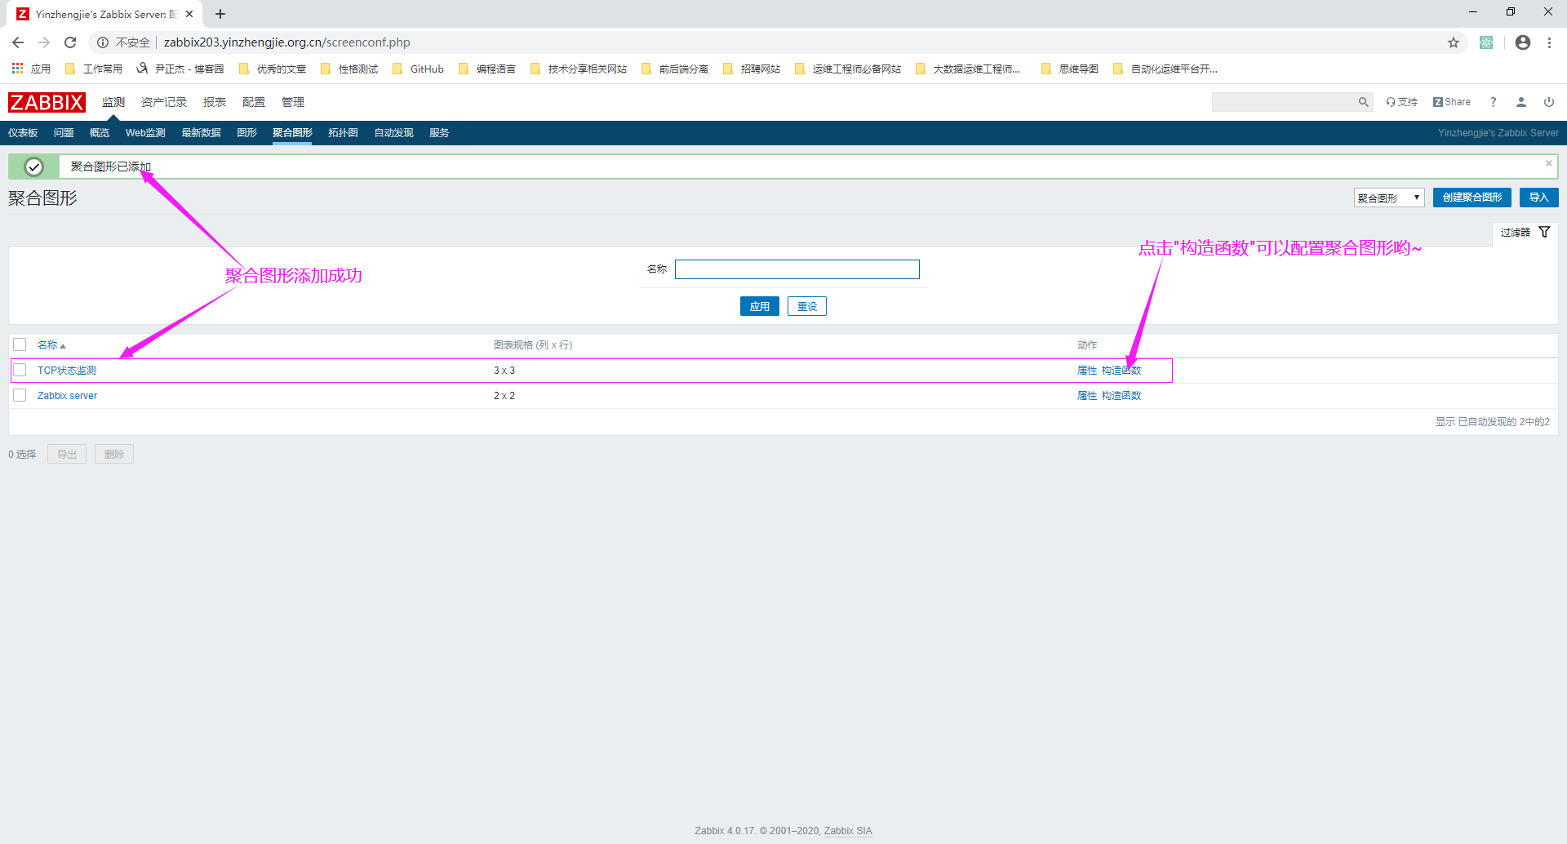Open 构造函数 for TCP状态监测 row

(x=1121, y=371)
